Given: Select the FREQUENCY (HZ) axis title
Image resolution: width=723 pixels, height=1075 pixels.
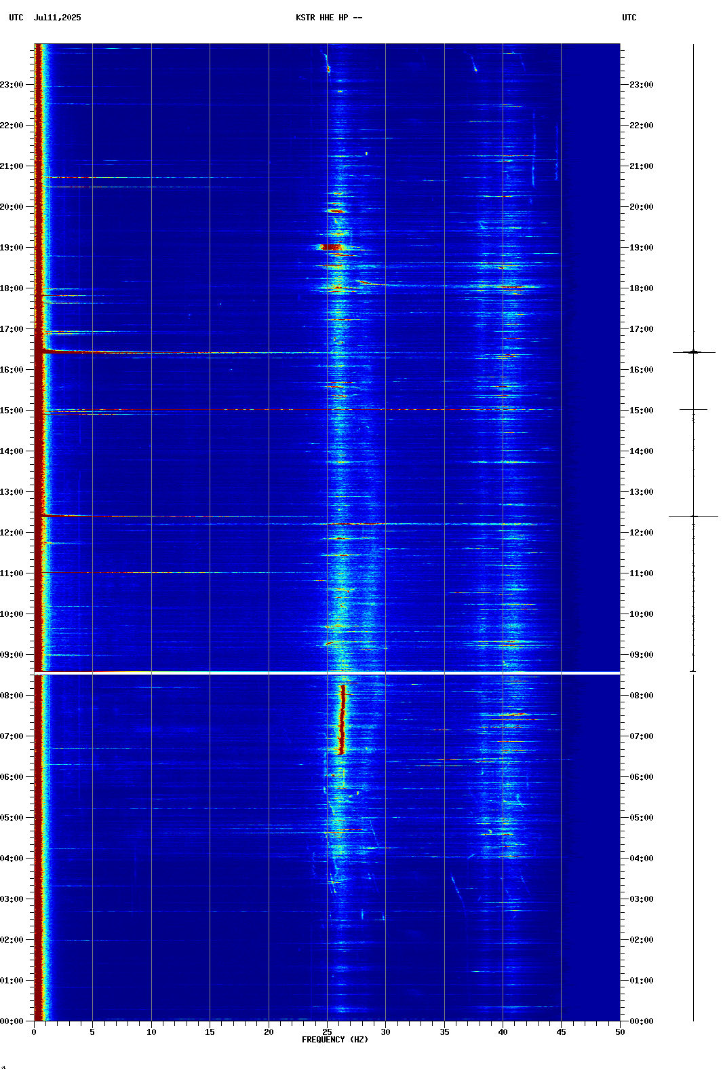Looking at the screenshot, I should (335, 1040).
